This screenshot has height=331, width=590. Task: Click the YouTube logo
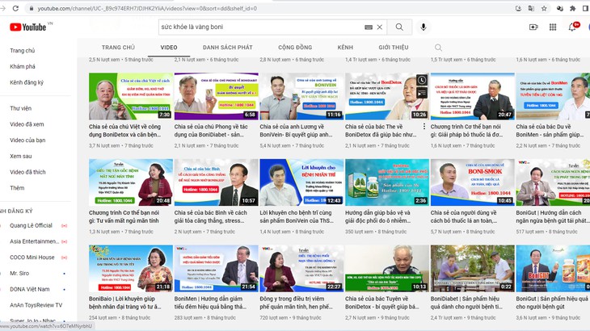pos(27,27)
